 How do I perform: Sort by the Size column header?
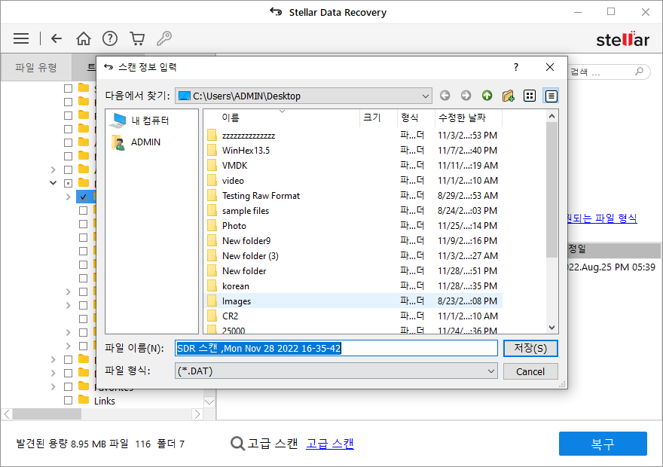click(379, 118)
